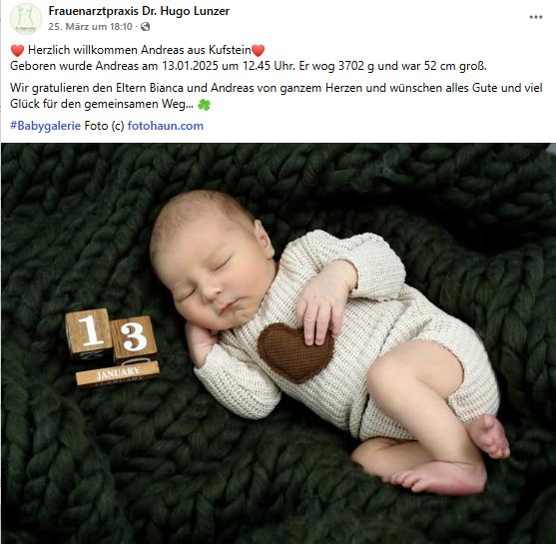This screenshot has height=544, width=556.
Task: Click the post timestamp 25. März um 18:10
Action: [90, 27]
